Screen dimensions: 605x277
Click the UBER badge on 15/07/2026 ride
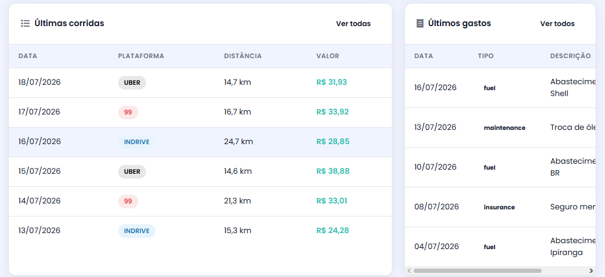(132, 171)
